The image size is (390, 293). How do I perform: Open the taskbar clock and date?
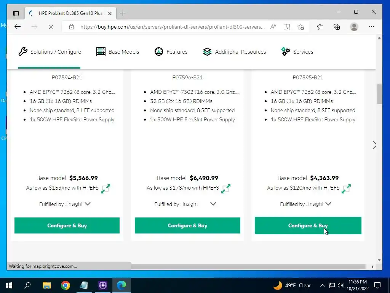(x=358, y=285)
